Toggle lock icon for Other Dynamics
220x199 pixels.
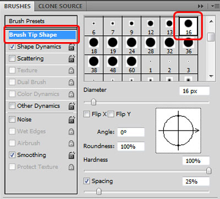pos(71,106)
